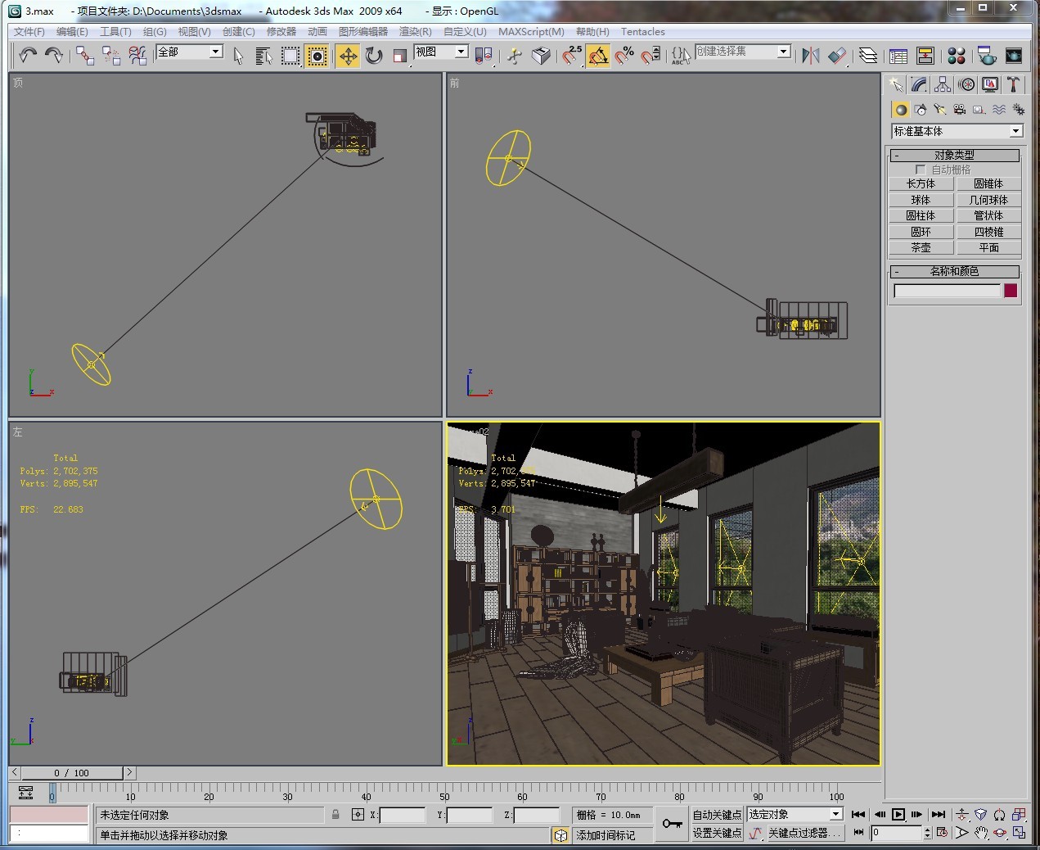The height and width of the screenshot is (850, 1040).
Task: Select Lights category icon
Action: pos(940,110)
